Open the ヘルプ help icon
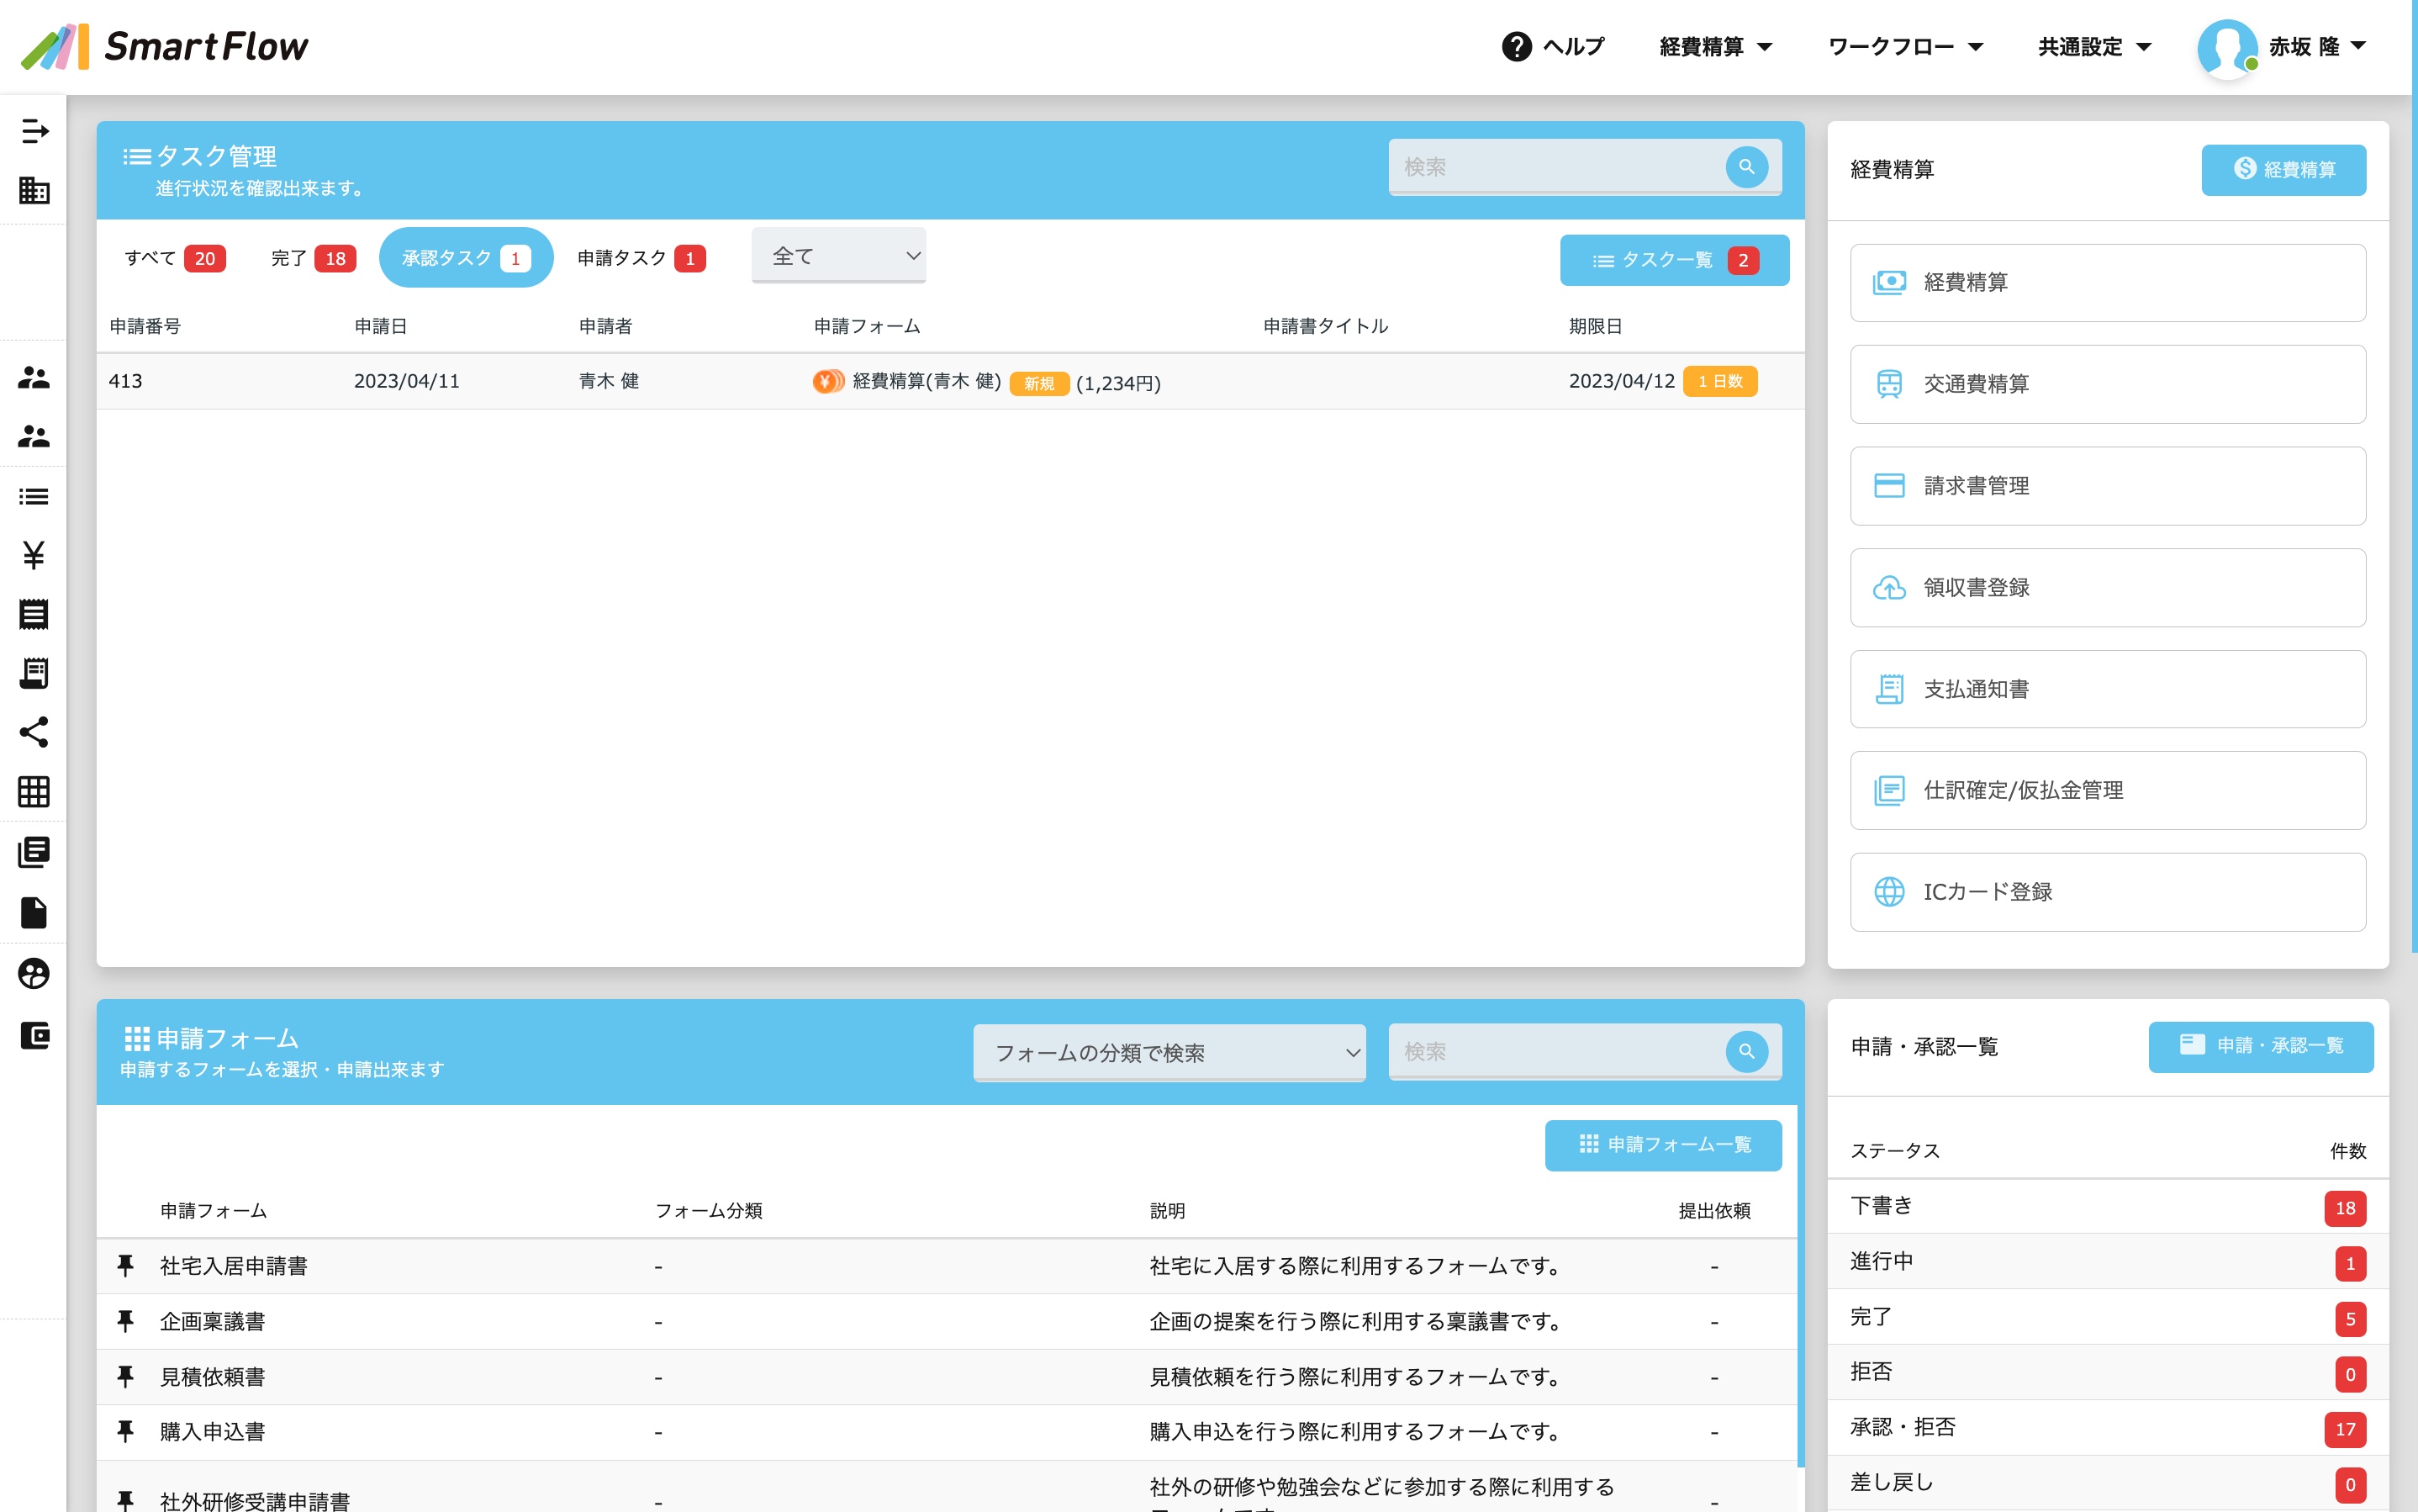The width and height of the screenshot is (2418, 1512). (x=1517, y=47)
